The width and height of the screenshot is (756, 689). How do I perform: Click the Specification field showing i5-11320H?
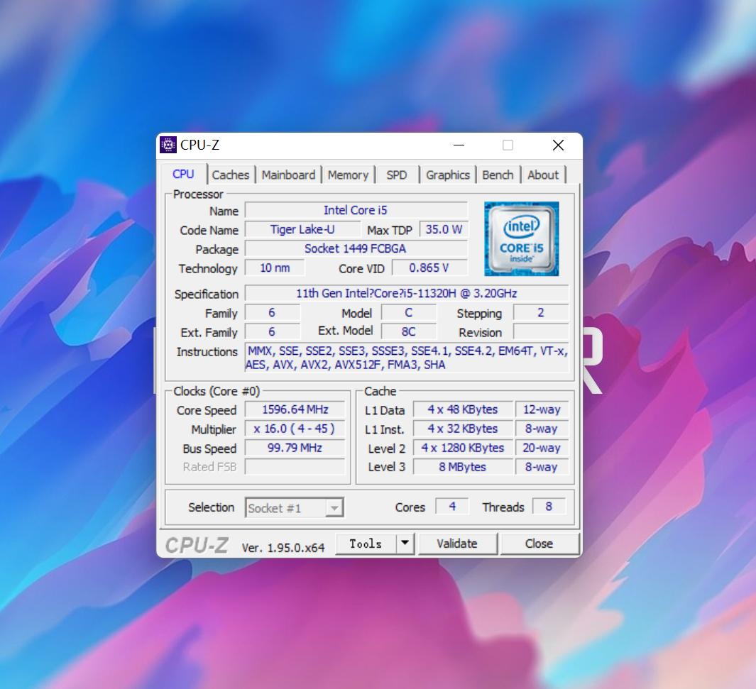406,293
